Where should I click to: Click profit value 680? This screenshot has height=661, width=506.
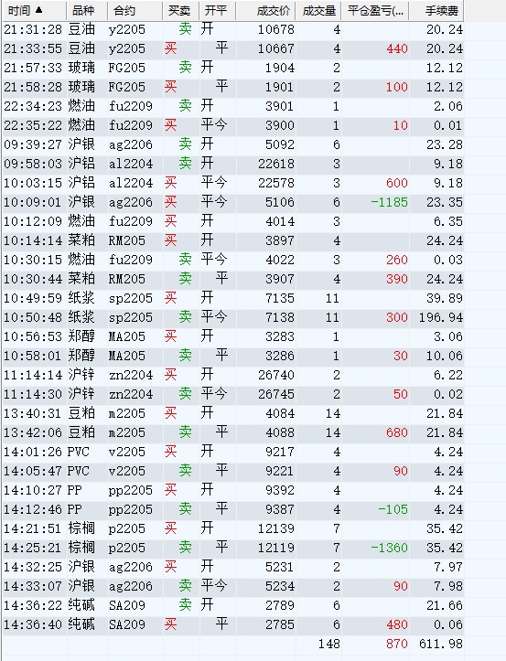coord(397,432)
